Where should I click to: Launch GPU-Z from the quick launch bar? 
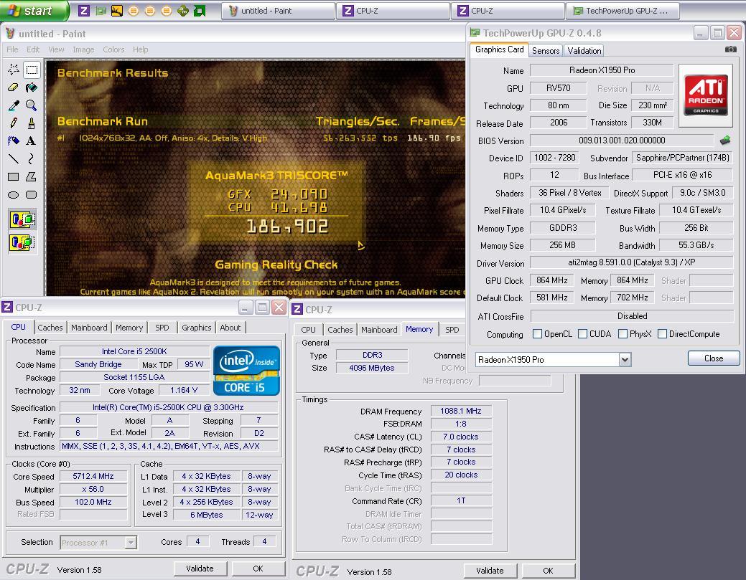click(101, 11)
